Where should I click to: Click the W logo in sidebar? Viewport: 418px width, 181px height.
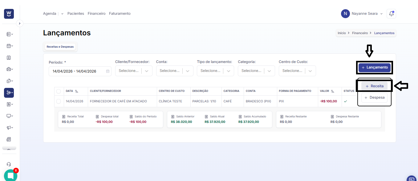[9, 14]
